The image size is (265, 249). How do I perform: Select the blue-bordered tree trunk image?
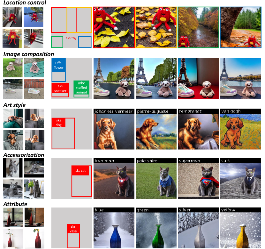click(x=240, y=27)
